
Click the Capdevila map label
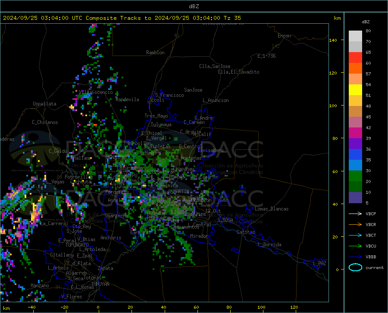128,99
